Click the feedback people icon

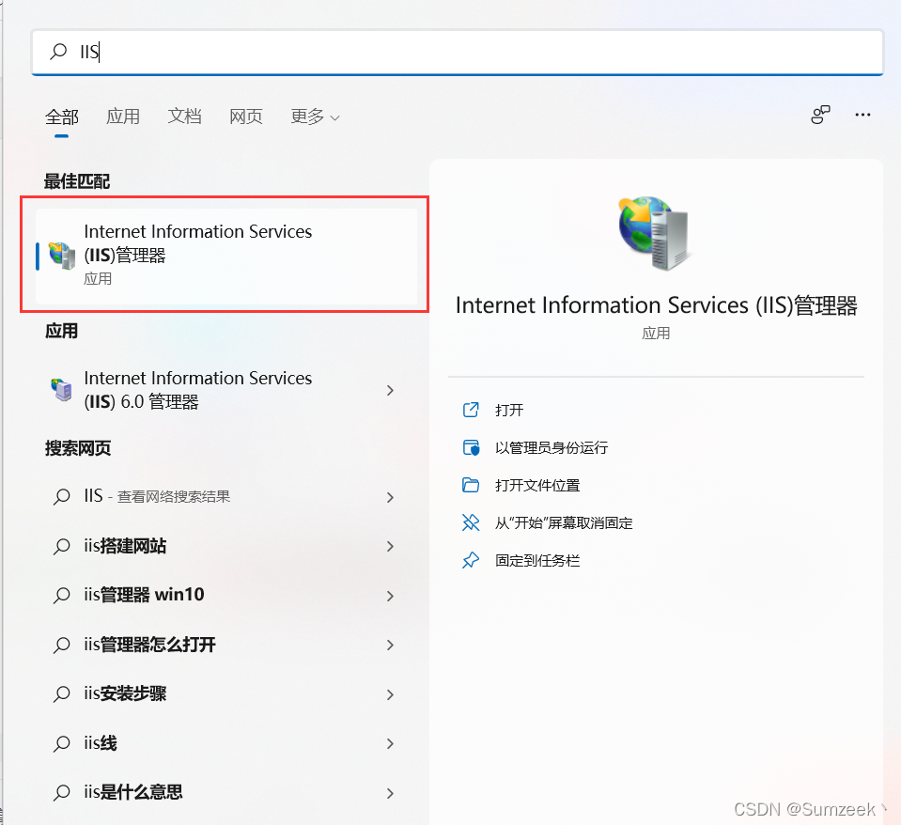820,115
